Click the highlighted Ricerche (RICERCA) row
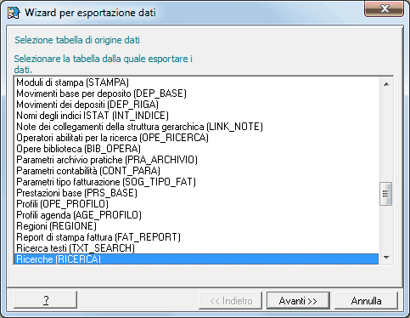Viewport: 410px width, 318px height. (196, 259)
